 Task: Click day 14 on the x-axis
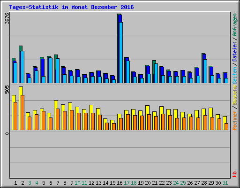105,183
